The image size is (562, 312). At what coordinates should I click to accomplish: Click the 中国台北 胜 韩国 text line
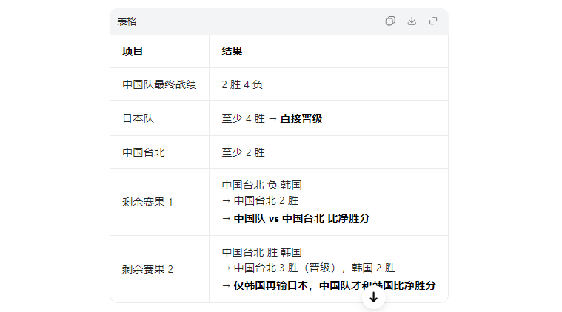tap(261, 252)
